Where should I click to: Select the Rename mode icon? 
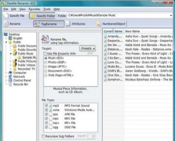pos(6,24)
